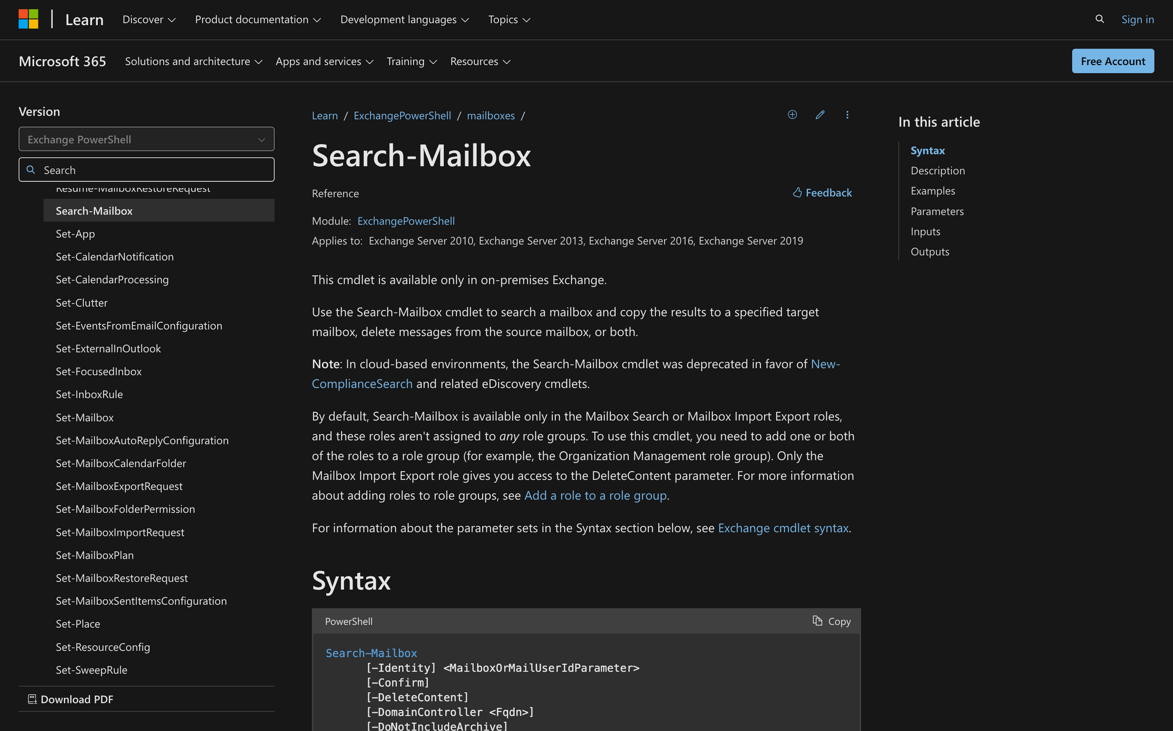Expand the Discover menu
Viewport: 1173px width, 731px height.
click(149, 20)
